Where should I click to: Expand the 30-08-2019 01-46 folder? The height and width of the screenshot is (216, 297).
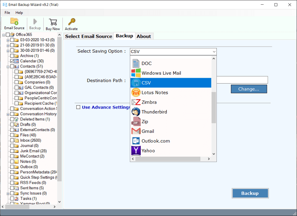pyautogui.click(x=8, y=51)
